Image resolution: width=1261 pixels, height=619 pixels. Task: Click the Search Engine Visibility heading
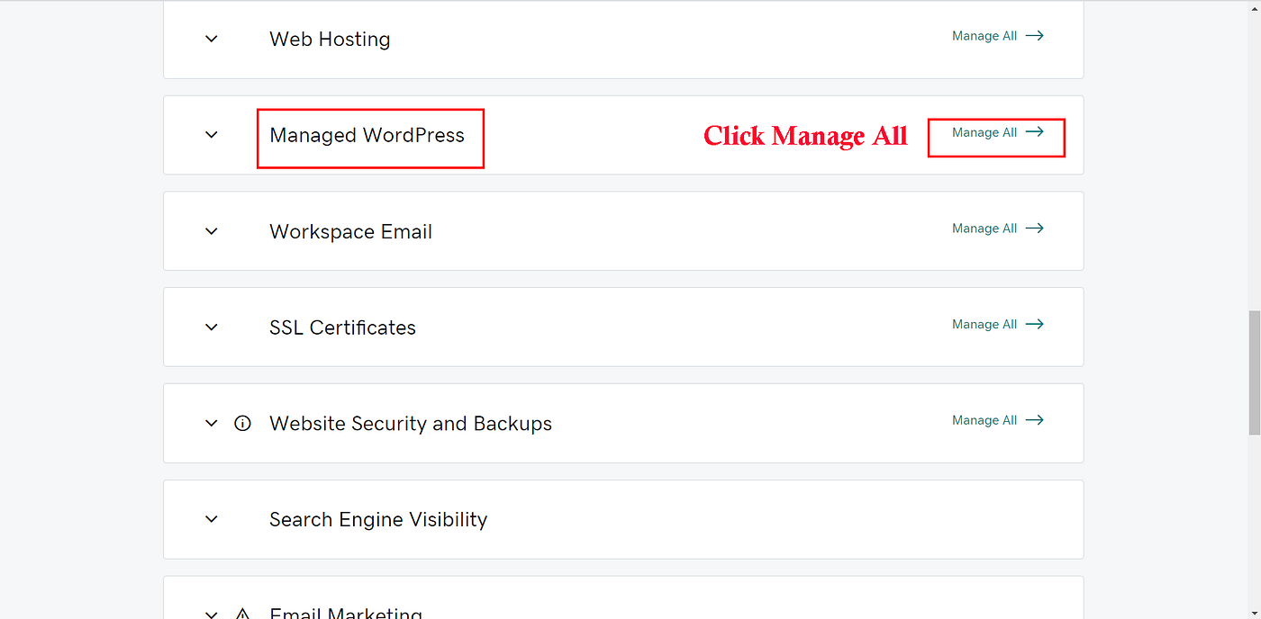pyautogui.click(x=378, y=520)
